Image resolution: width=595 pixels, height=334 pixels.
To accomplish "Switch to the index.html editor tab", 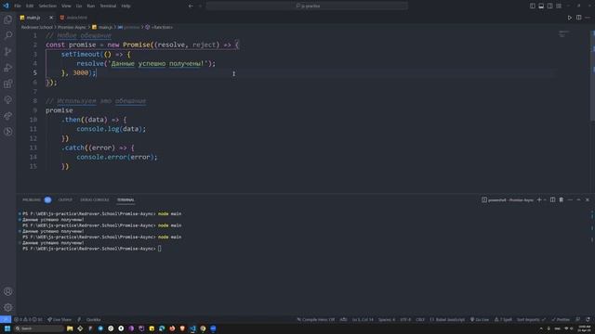I will point(73,18).
